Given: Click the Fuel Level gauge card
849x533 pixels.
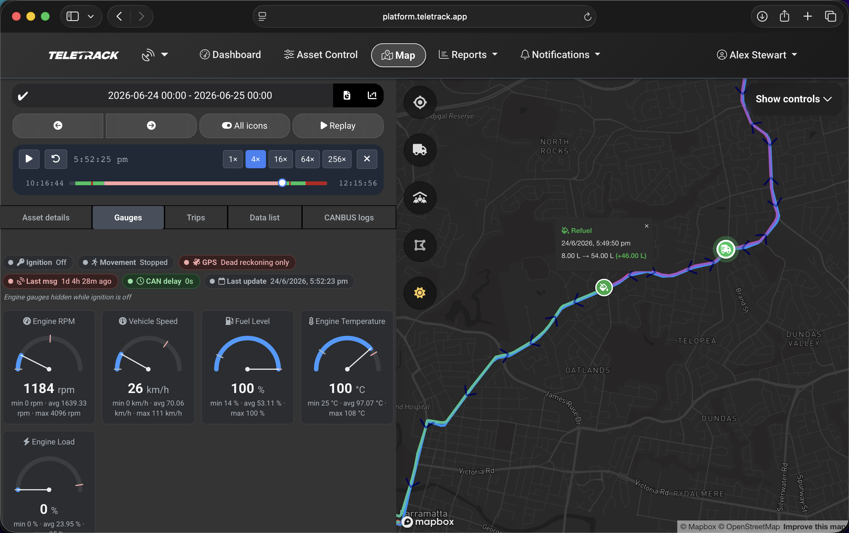Looking at the screenshot, I should point(247,367).
